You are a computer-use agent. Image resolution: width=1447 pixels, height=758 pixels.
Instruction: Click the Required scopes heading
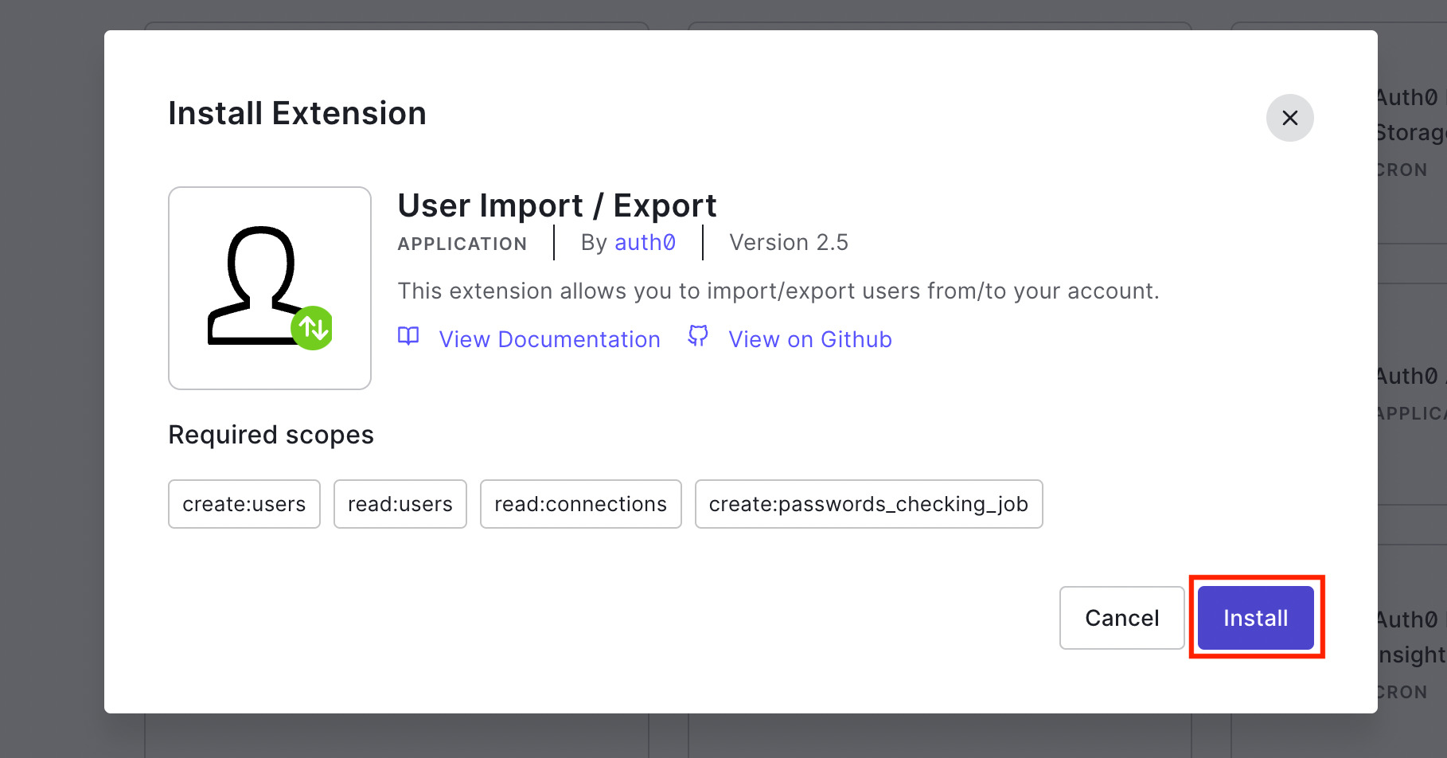271,434
